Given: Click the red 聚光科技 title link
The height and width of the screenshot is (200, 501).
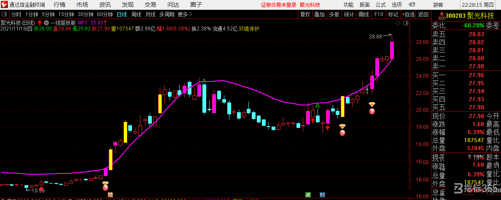Looking at the screenshot, I should point(310,5).
